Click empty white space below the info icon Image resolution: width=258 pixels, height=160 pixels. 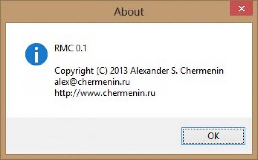(36, 89)
